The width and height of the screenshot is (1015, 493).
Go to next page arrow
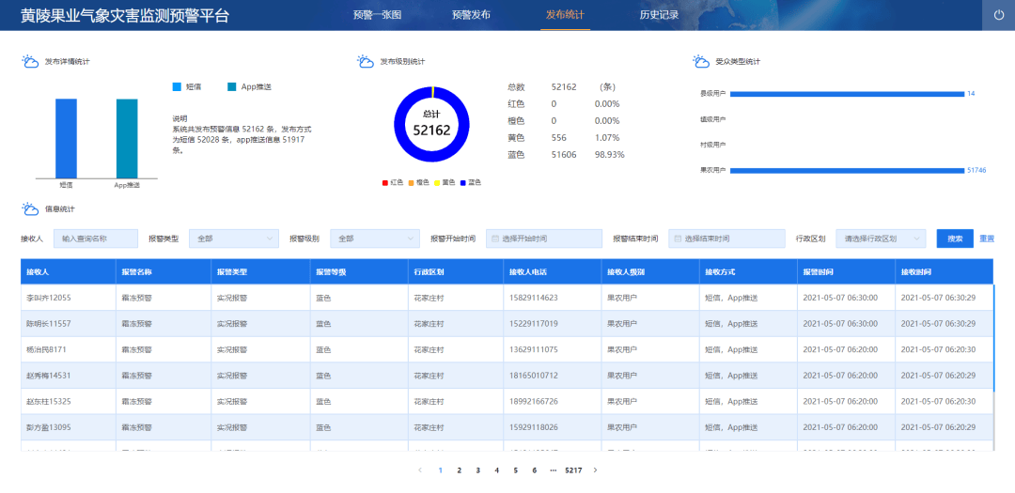click(595, 470)
